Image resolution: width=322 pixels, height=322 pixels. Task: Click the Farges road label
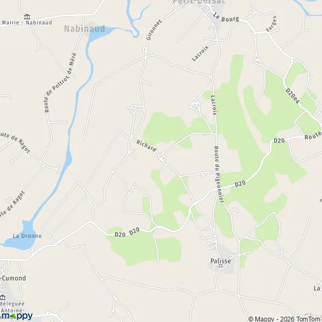tap(272, 24)
